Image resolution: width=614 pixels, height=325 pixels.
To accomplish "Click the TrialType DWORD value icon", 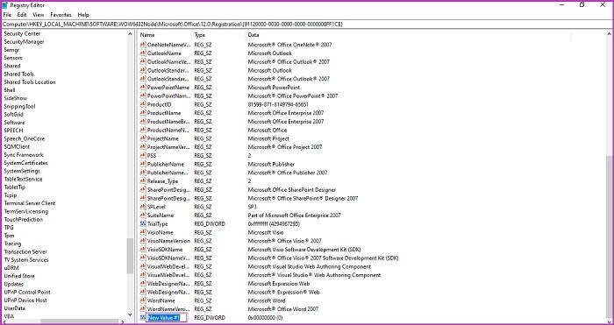I will [143, 223].
